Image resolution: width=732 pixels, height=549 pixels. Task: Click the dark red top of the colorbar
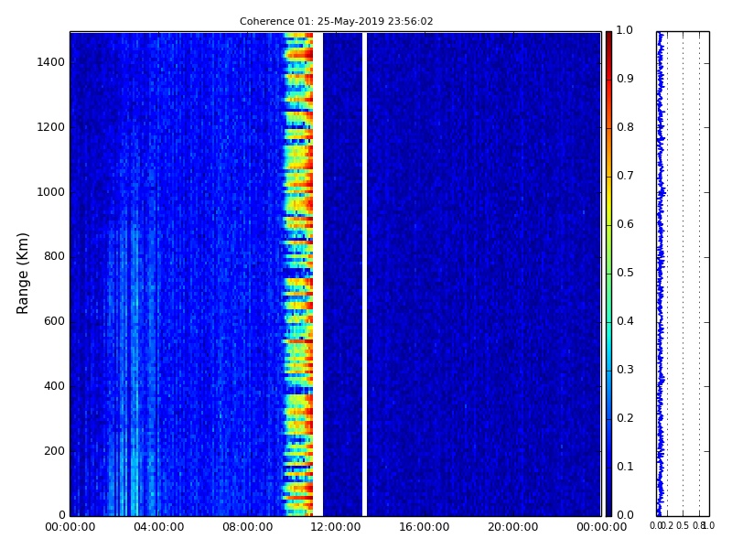(608, 39)
